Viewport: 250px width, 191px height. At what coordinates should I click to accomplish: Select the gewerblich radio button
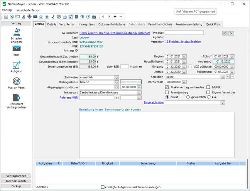point(188,97)
